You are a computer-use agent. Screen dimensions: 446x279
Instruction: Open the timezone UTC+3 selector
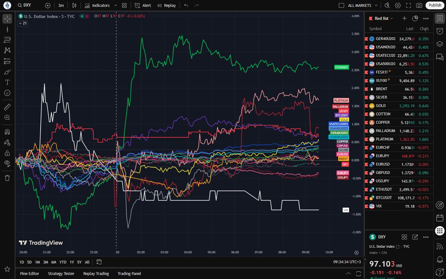pos(347,262)
